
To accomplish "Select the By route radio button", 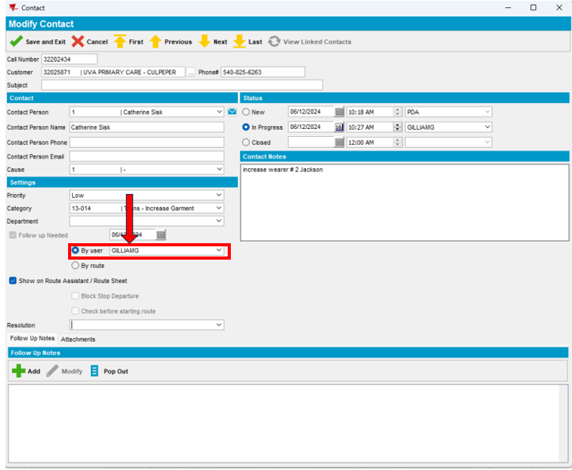I will (x=75, y=265).
